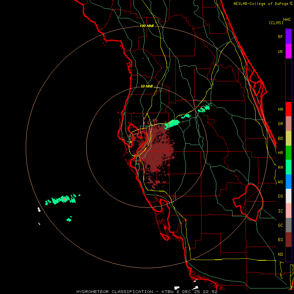Click the pink graupel pixel inside offshore rain echo

click(x=64, y=199)
